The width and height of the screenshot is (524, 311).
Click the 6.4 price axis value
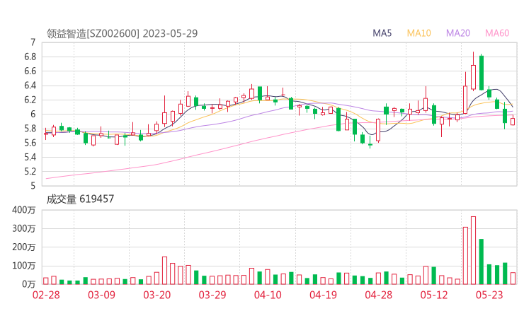click(30, 86)
